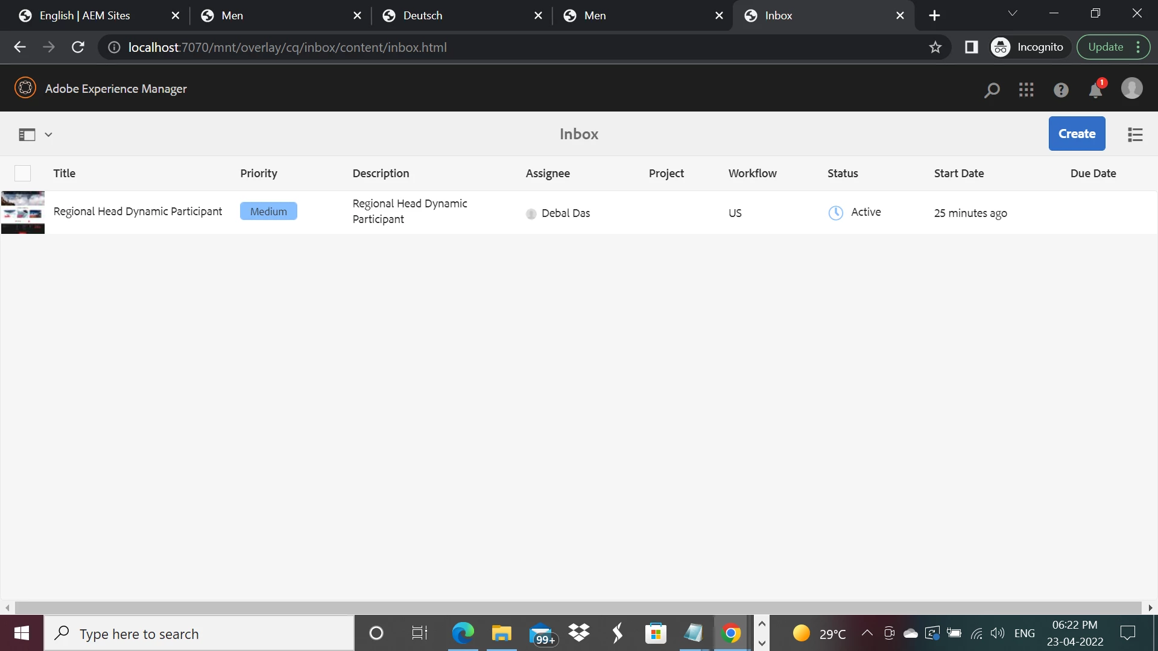The width and height of the screenshot is (1158, 651).
Task: Tick the select-all checkbox in header
Action: [x=22, y=174]
